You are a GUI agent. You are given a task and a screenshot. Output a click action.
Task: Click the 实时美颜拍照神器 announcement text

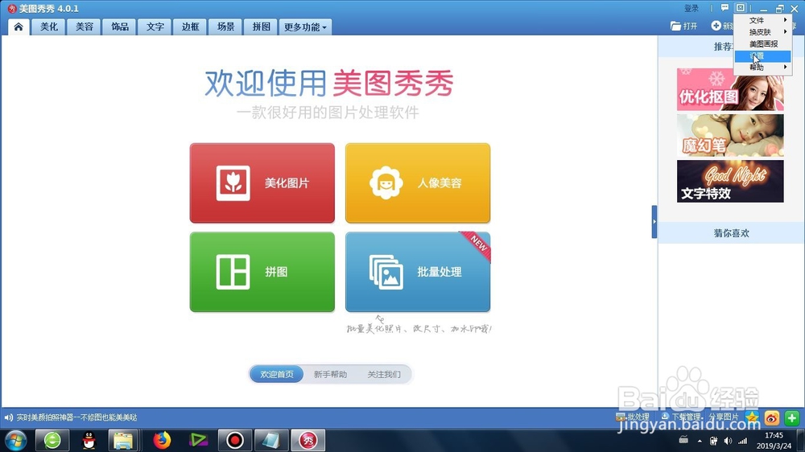[x=77, y=417]
